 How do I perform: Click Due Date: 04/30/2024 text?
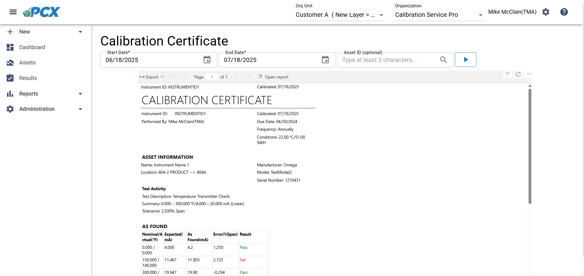point(277,122)
